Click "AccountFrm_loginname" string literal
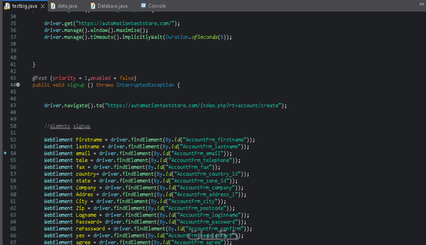Image resolution: width=426 pixels, height=245 pixels. click(209, 215)
